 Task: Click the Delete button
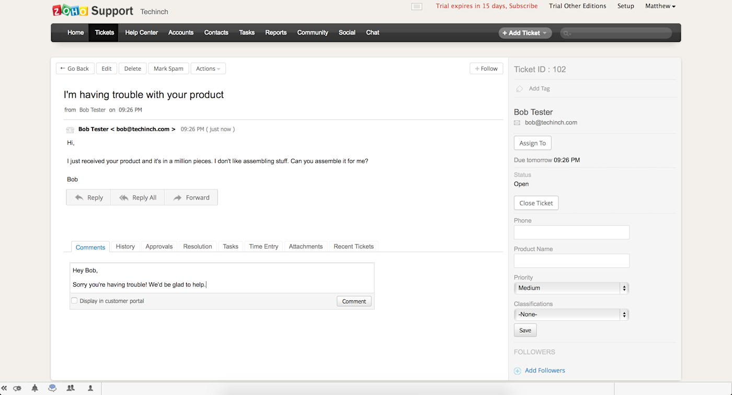tap(133, 69)
